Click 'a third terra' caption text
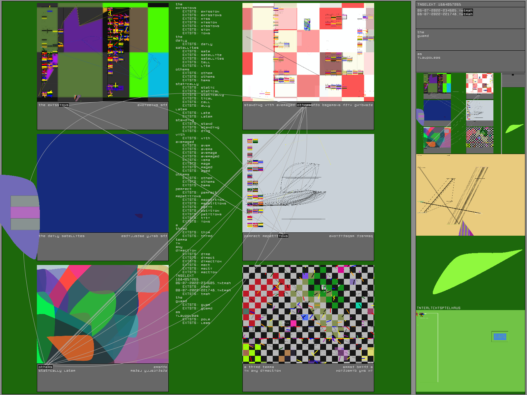The height and width of the screenshot is (395, 527). pos(259,367)
